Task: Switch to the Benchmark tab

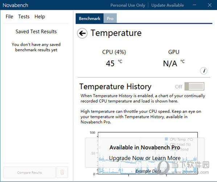Action: tap(90, 19)
